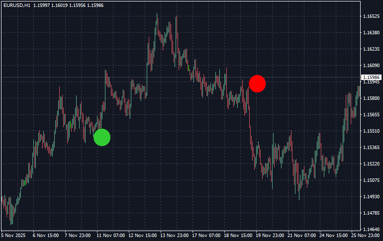Click the green circle marker on the chart
This screenshot has width=383, height=241.
point(102,137)
